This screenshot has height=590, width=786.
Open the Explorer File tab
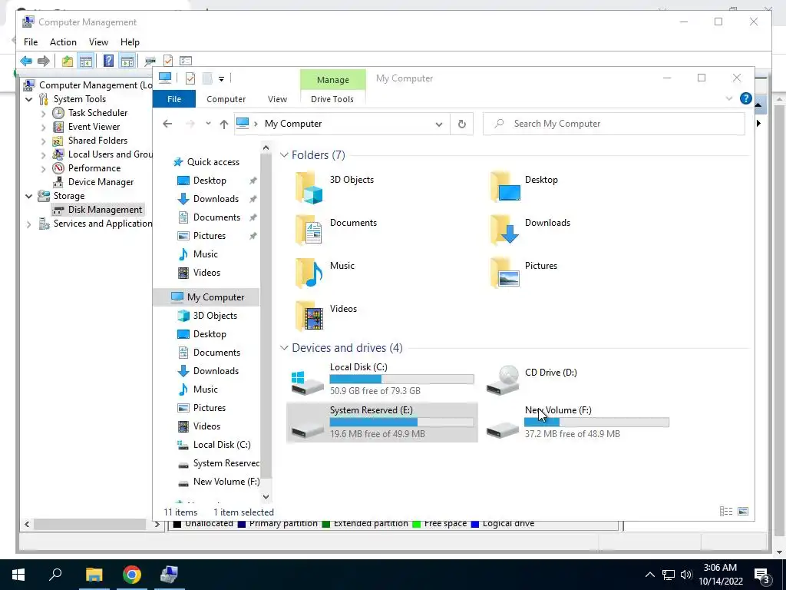point(174,99)
